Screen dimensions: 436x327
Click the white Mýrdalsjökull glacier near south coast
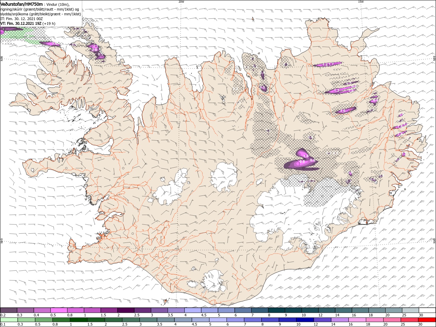tap(213, 281)
